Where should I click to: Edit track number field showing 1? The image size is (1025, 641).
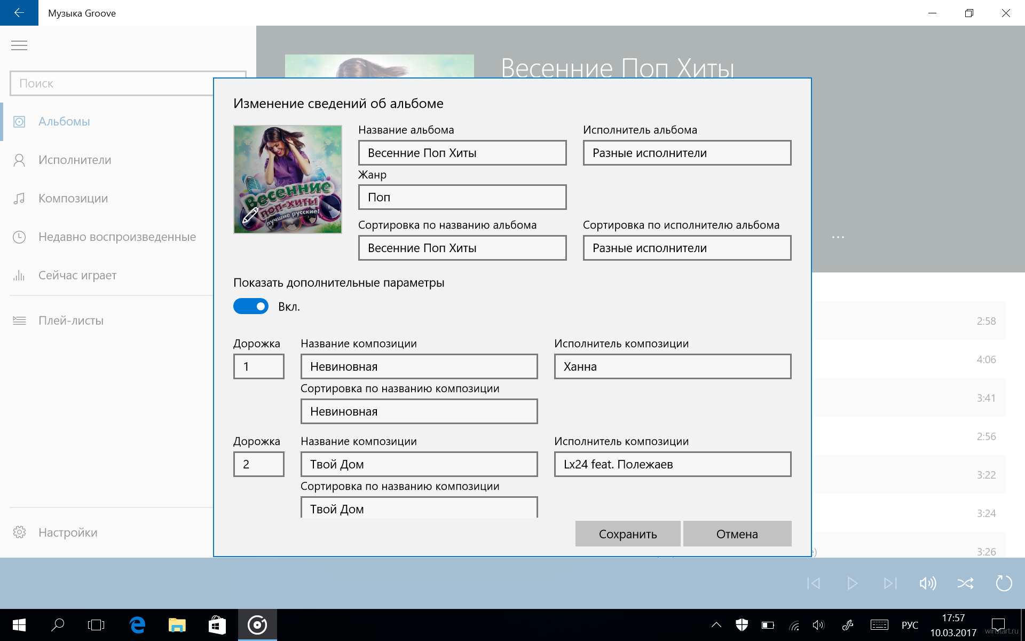pyautogui.click(x=259, y=366)
